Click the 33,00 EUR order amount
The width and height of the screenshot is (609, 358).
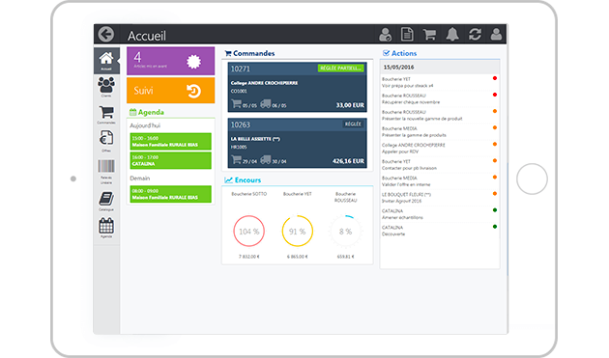tap(350, 105)
